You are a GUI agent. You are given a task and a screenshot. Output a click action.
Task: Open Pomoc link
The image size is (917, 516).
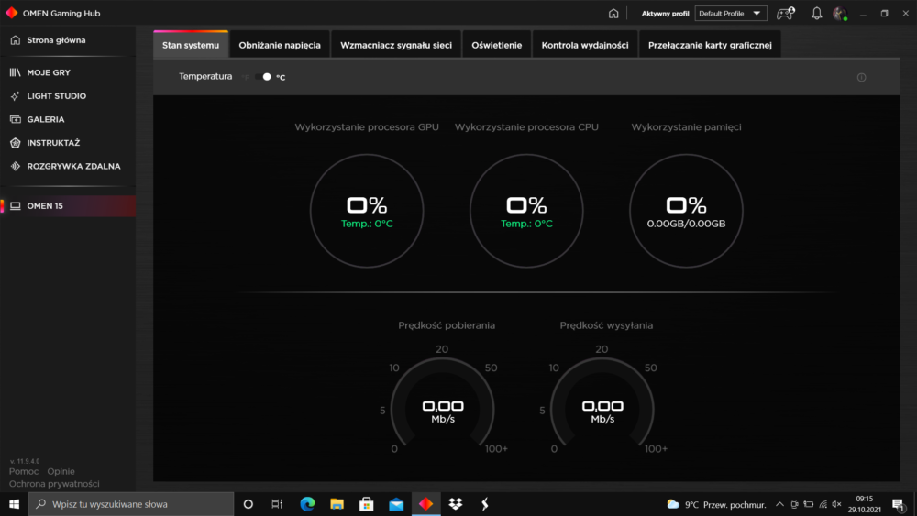point(24,471)
